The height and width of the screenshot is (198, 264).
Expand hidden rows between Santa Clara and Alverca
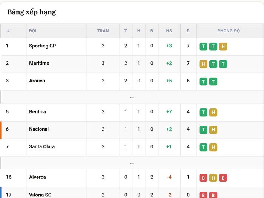tap(132, 163)
